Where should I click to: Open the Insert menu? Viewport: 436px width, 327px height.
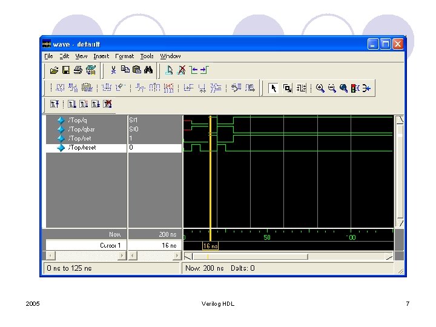(x=101, y=56)
